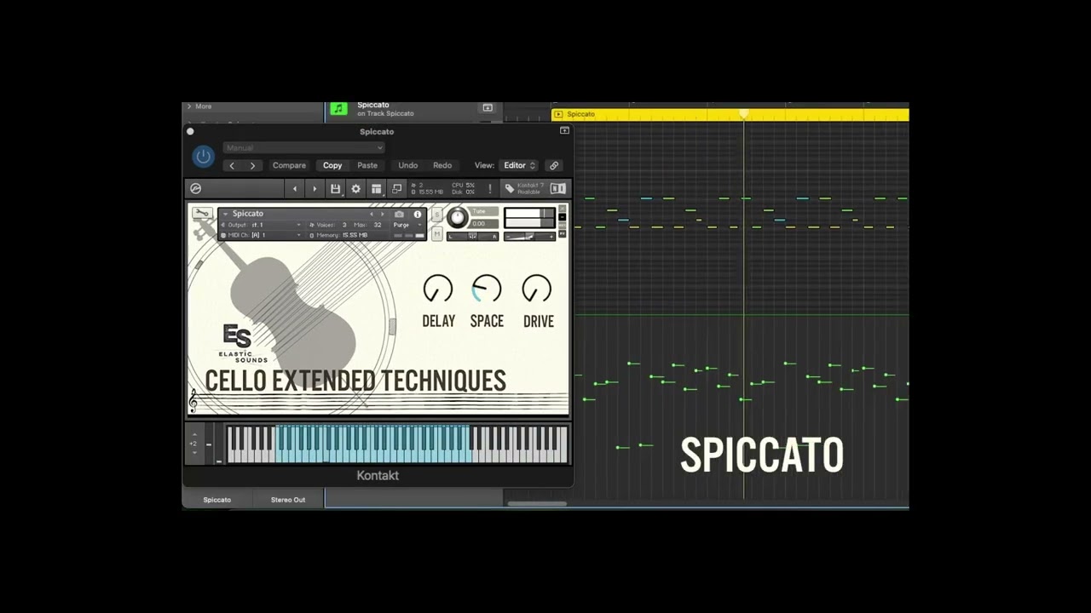This screenshot has height=613, width=1091.
Task: Click the instrument volume slider
Action: click(529, 236)
